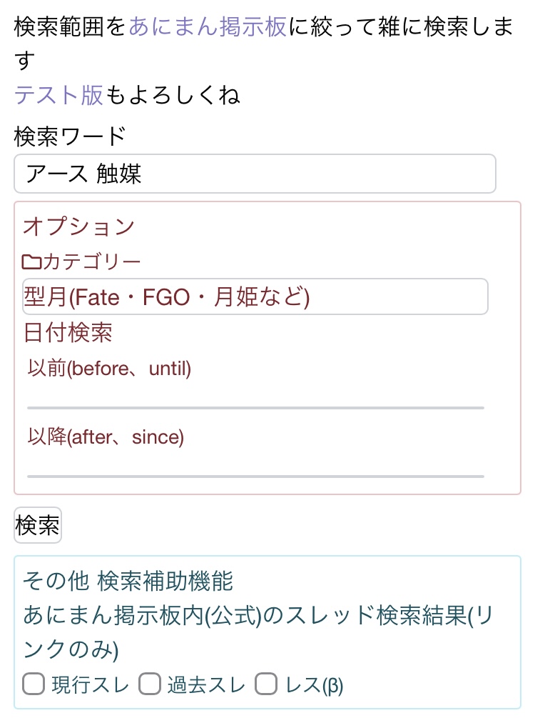Click the オプション section heading

click(x=78, y=226)
